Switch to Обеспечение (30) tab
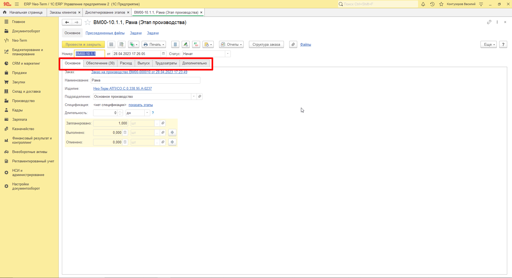Image resolution: width=512 pixels, height=278 pixels. [100, 63]
